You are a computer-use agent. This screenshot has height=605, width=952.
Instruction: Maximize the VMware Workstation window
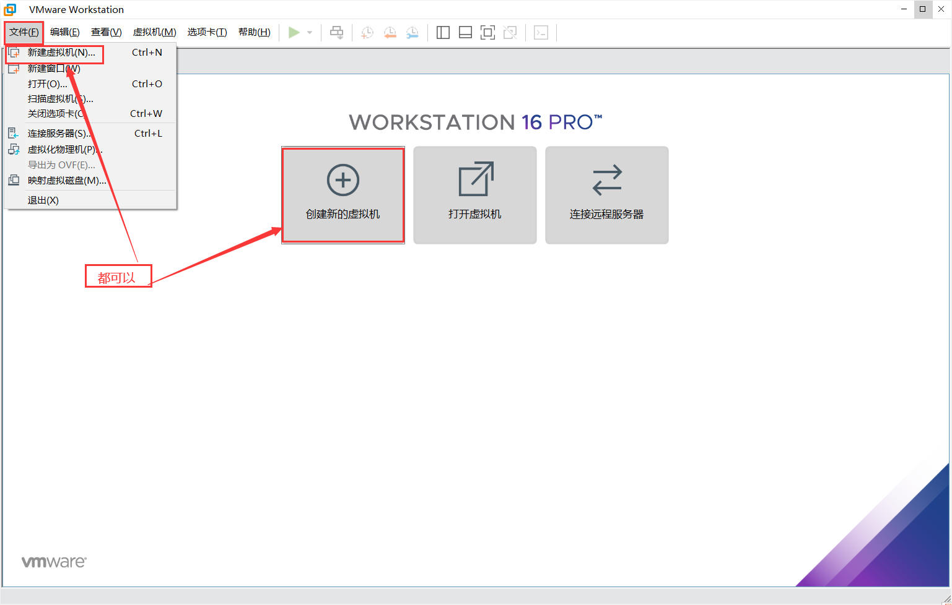[923, 9]
